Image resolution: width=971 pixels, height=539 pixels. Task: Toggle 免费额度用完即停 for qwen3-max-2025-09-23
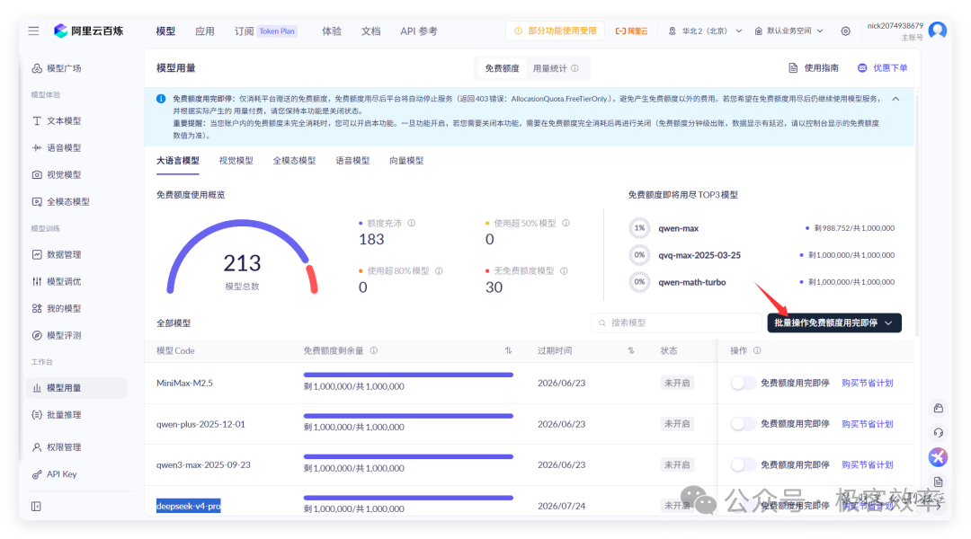point(743,464)
